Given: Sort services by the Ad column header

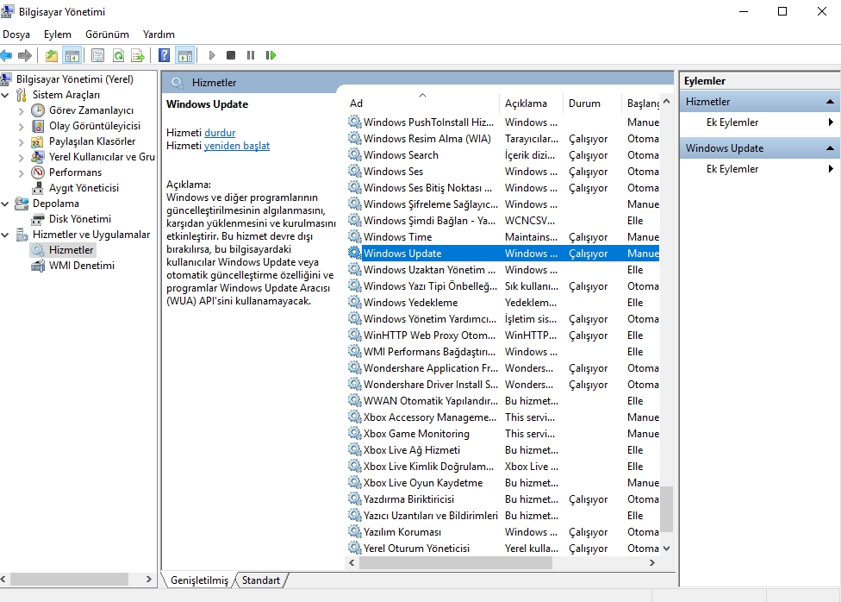Looking at the screenshot, I should click(422, 103).
